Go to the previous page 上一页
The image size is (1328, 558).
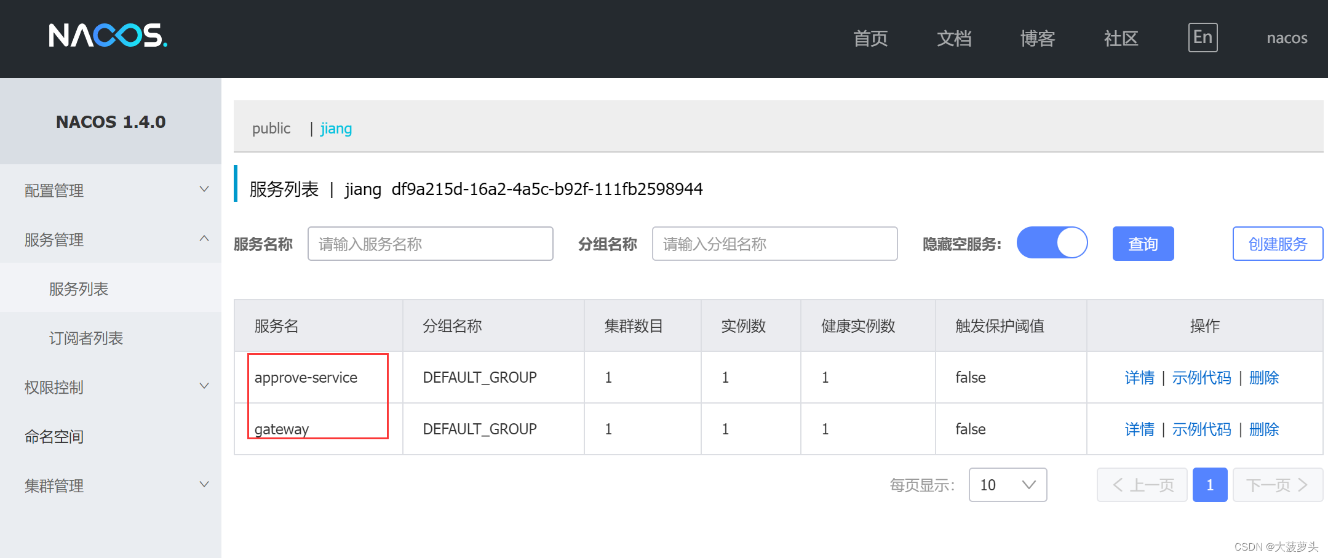1142,485
